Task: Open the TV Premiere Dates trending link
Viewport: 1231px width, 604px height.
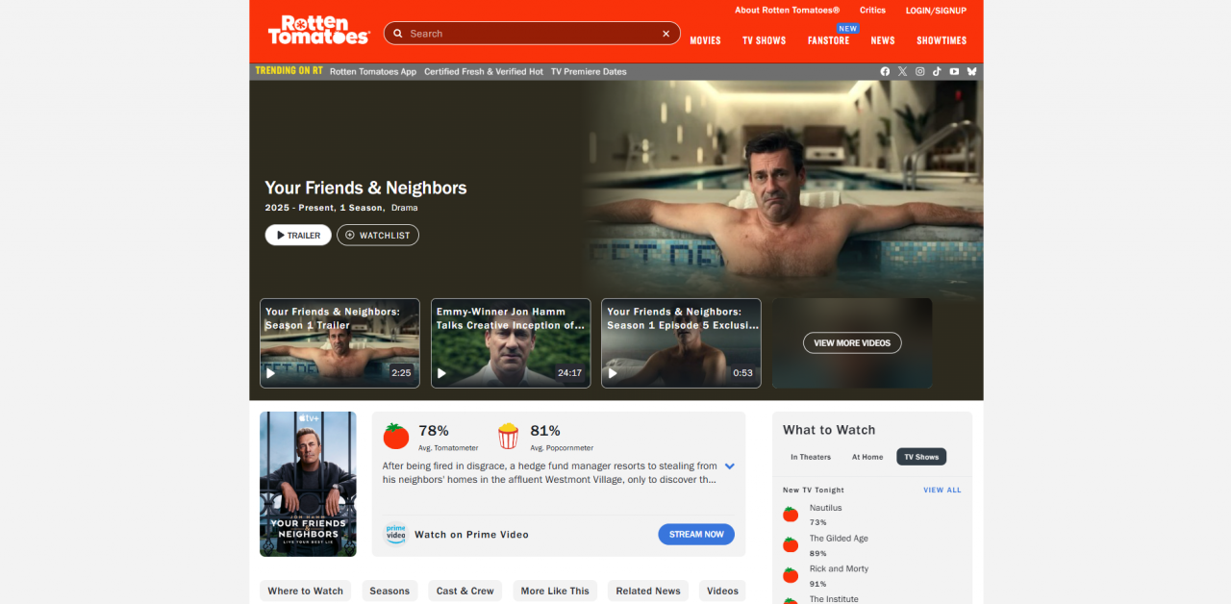Action: pyautogui.click(x=589, y=72)
